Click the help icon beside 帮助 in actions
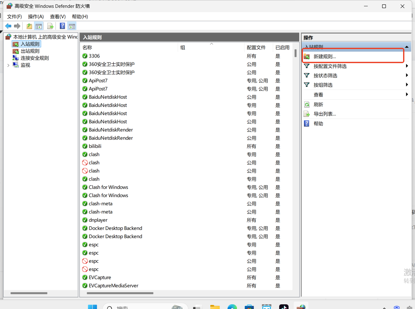415x309 pixels. (307, 123)
